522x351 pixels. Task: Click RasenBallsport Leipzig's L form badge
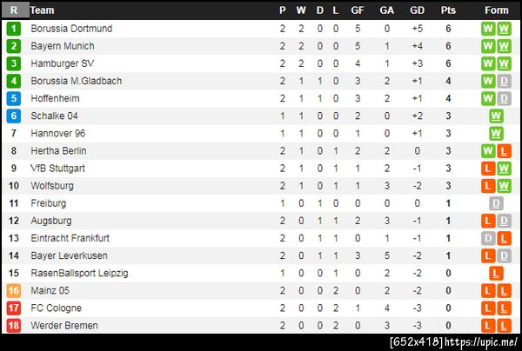496,273
